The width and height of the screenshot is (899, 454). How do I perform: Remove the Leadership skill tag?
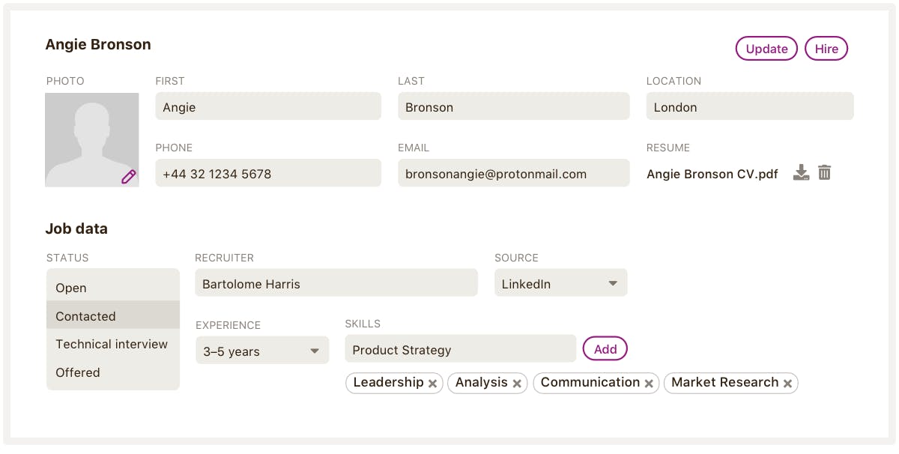[432, 384]
